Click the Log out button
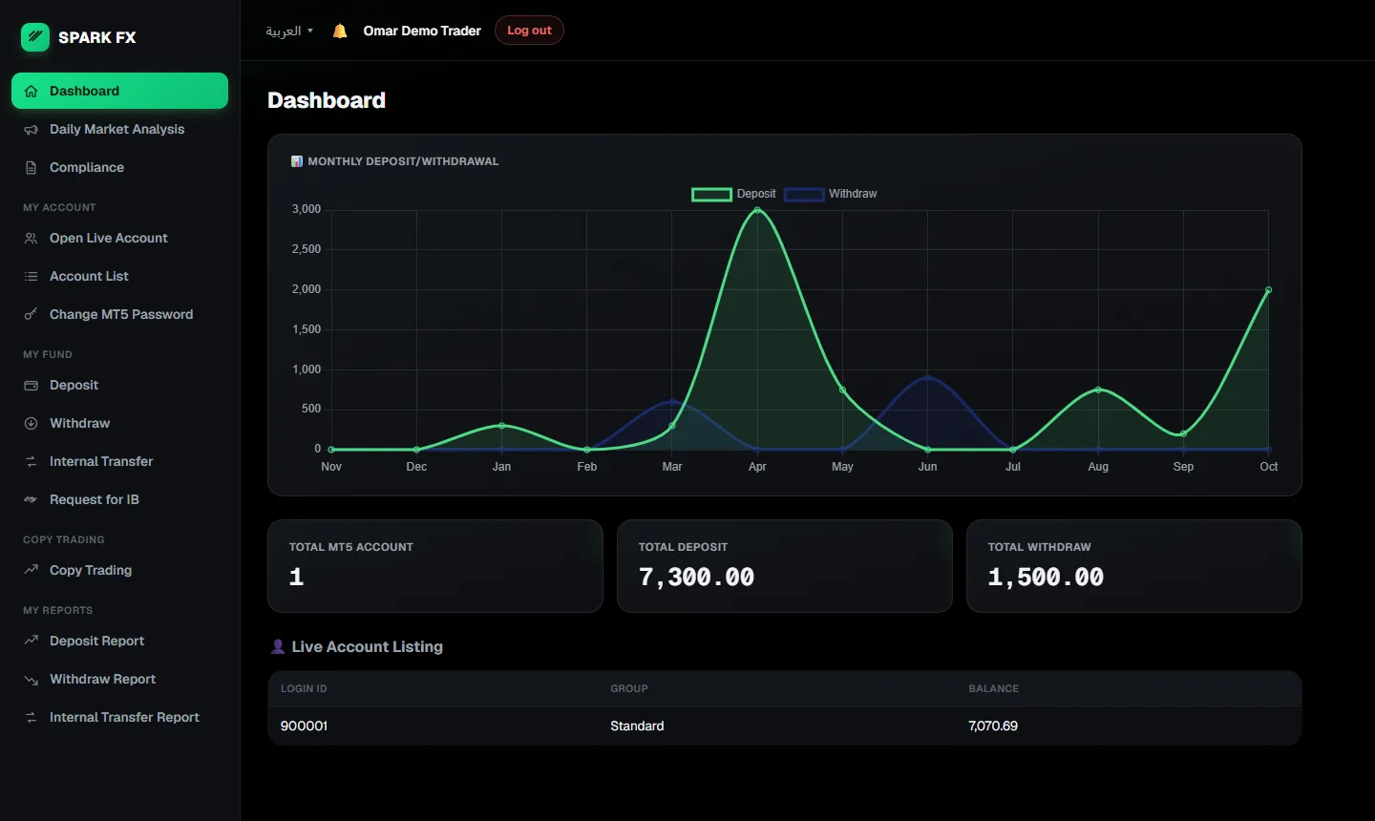Viewport: 1375px width, 821px height. [x=529, y=31]
